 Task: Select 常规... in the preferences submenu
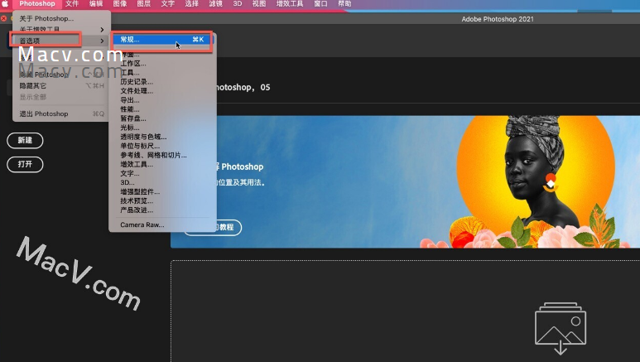(x=162, y=39)
